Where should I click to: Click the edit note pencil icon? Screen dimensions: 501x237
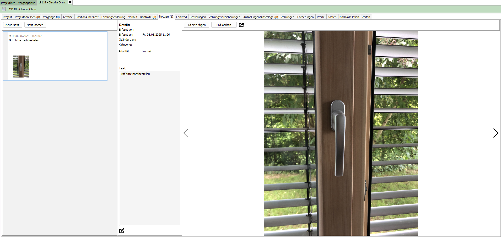click(x=122, y=231)
